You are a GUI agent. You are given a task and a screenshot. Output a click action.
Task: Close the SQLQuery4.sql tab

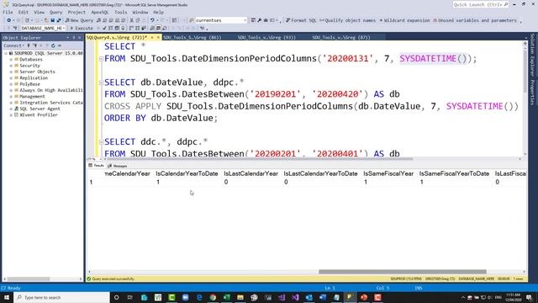click(158, 37)
